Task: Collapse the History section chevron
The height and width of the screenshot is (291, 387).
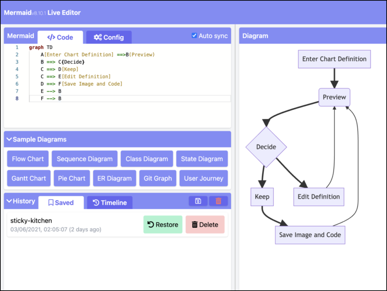Action: [x=9, y=201]
